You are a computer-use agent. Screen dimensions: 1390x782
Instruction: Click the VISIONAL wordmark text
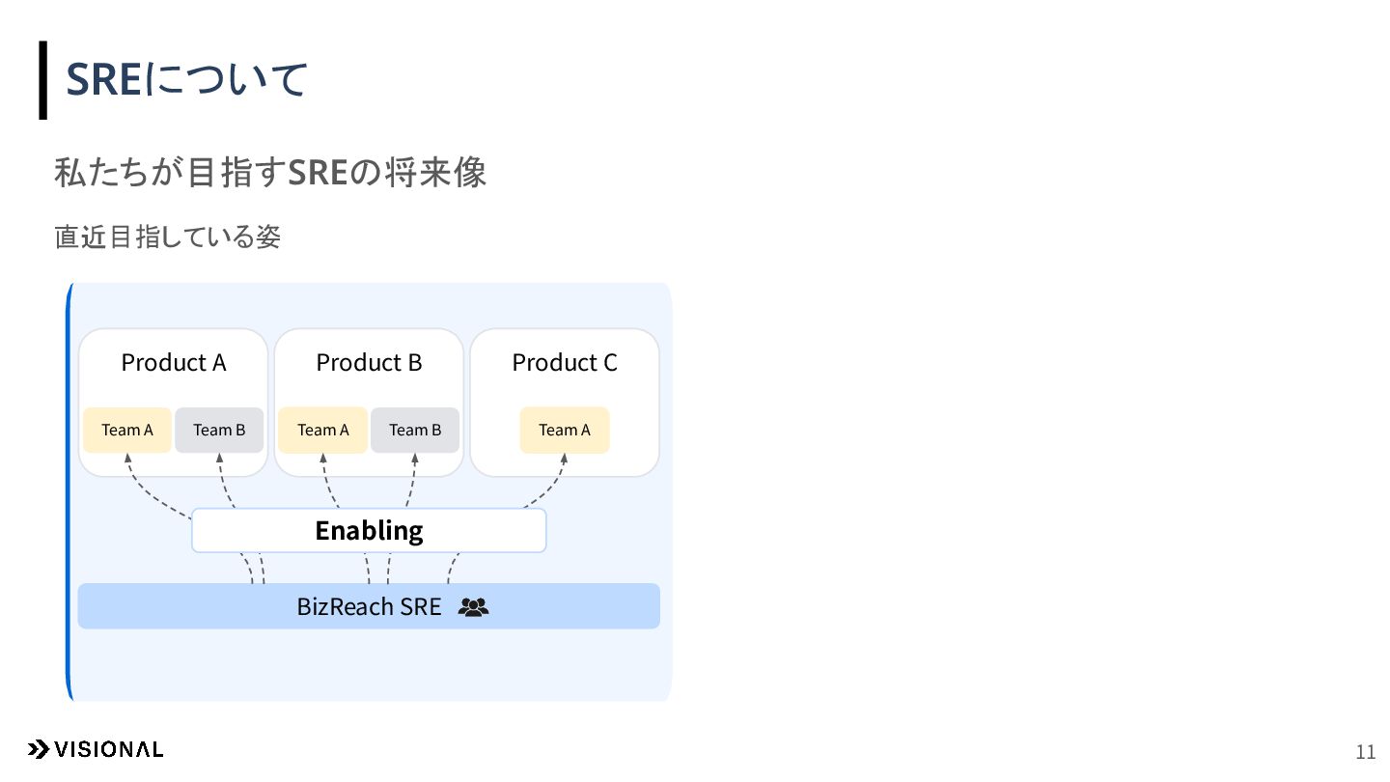[109, 749]
